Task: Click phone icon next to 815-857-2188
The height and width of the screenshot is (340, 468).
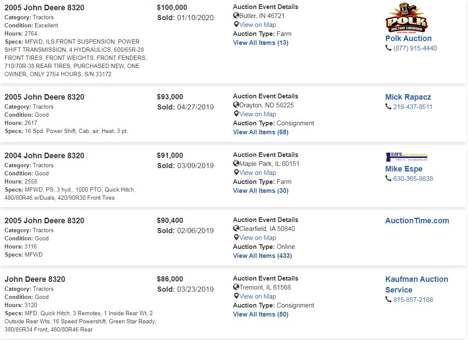Action: click(388, 300)
